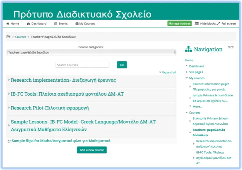Click the icon beside Sample flips for Maths
Viewport: 242px width, 170px height.
click(9, 141)
